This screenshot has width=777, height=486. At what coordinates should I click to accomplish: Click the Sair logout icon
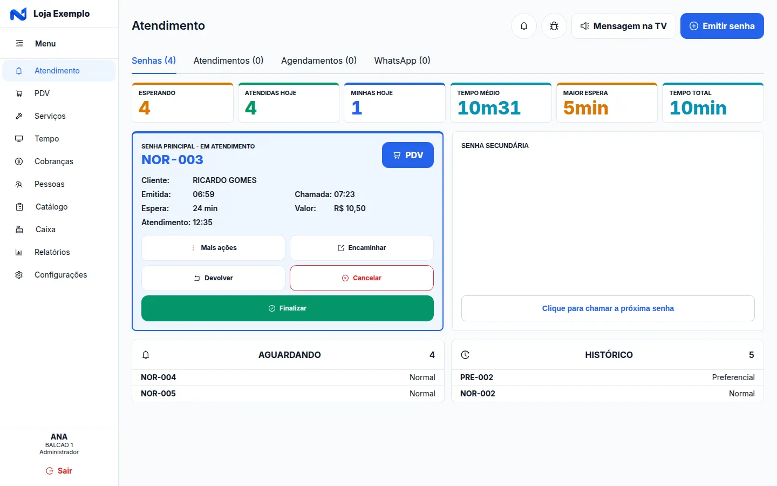coord(50,471)
